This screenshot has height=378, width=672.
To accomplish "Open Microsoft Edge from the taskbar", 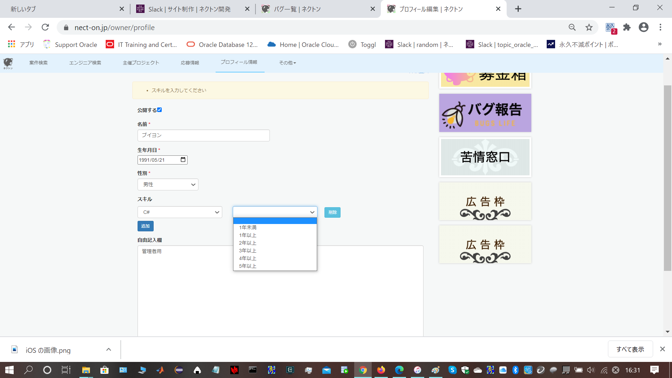I will (x=399, y=370).
